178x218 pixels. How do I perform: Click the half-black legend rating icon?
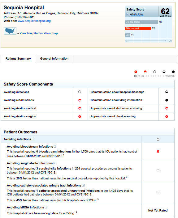[x=164, y=72]
